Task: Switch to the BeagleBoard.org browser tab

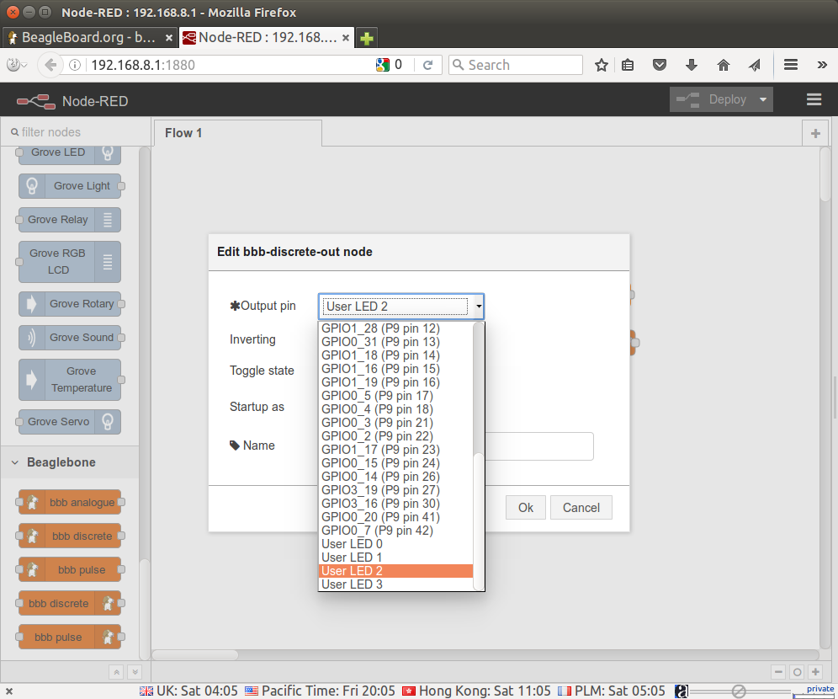Action: pos(89,38)
